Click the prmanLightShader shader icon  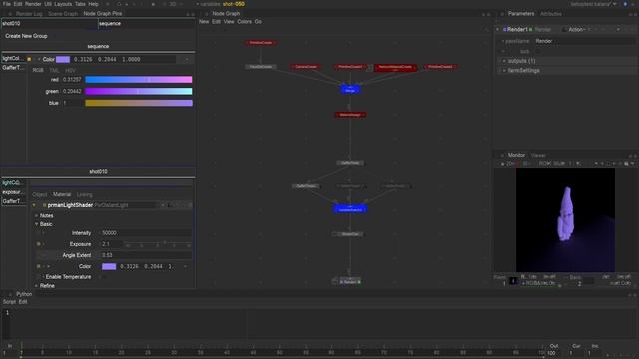pyautogui.click(x=44, y=205)
